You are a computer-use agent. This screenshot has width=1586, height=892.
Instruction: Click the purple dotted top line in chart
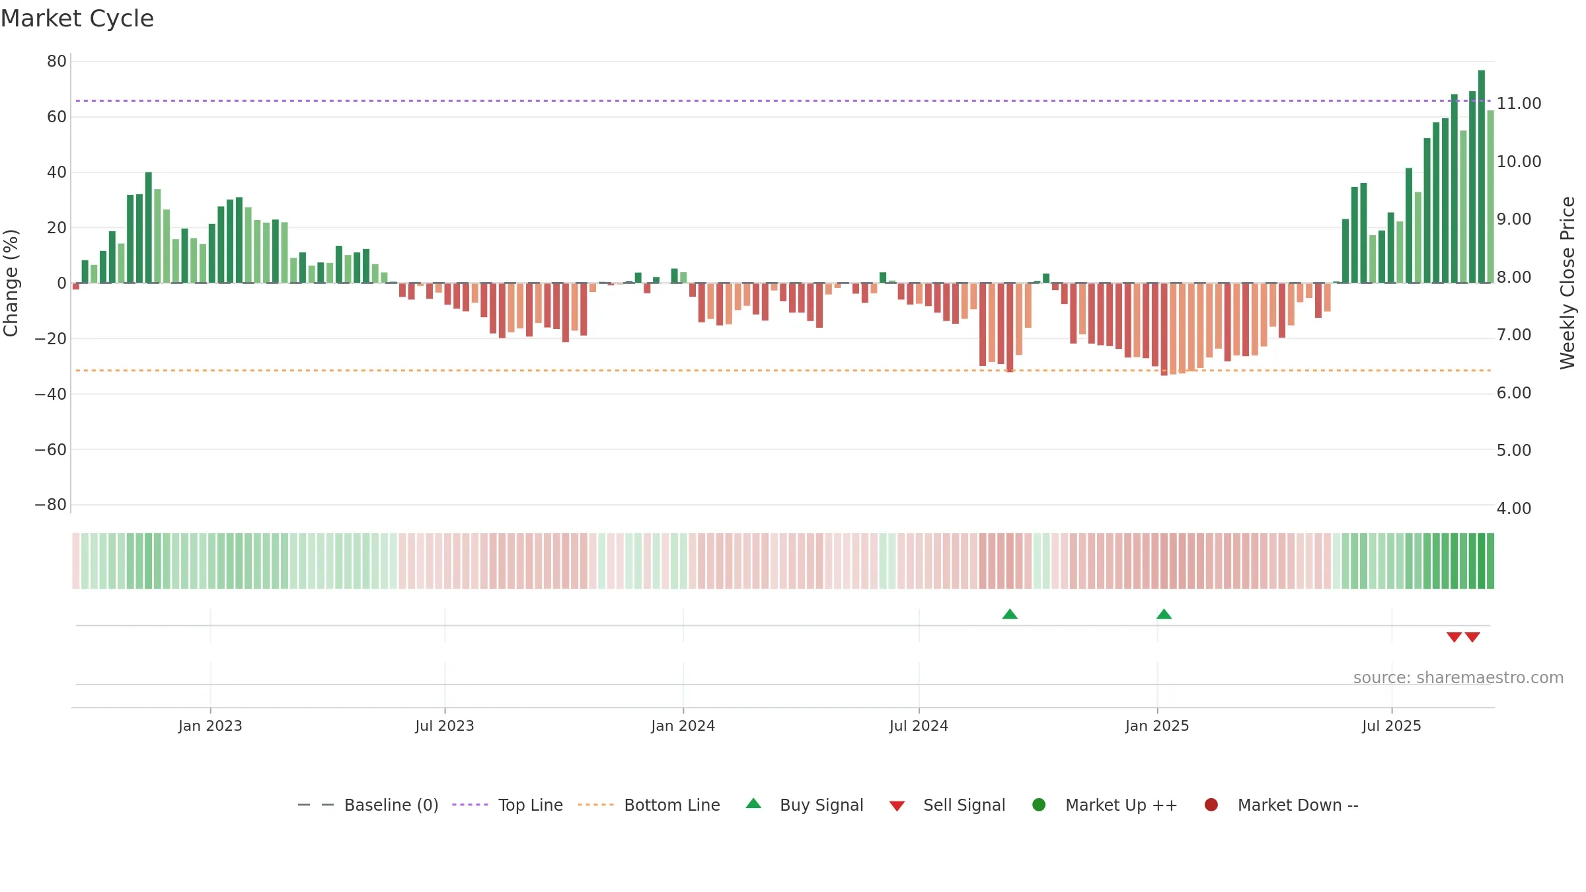[x=783, y=101]
